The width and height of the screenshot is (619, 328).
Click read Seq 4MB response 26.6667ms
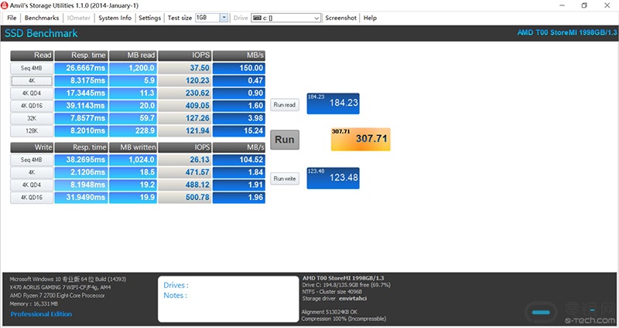[x=81, y=68]
